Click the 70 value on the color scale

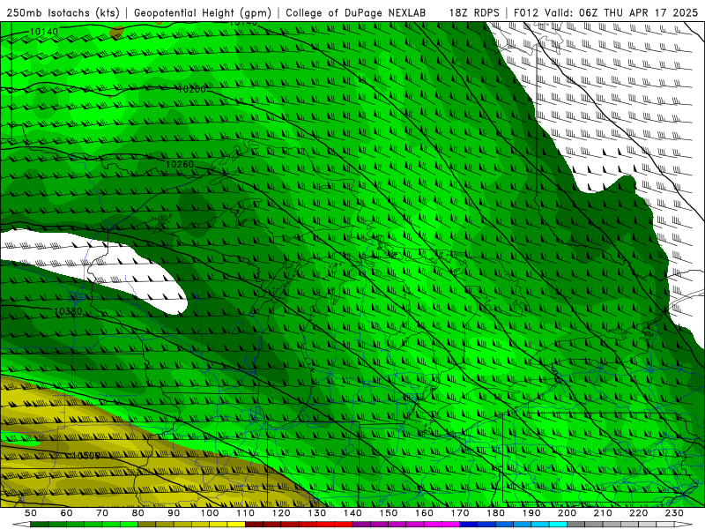tap(102, 513)
